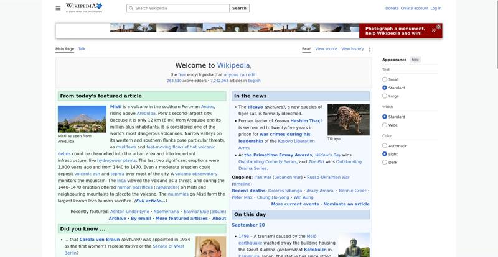Select Dark color mode
Image resolution: width=498 pixels, height=257 pixels.
tap(385, 162)
